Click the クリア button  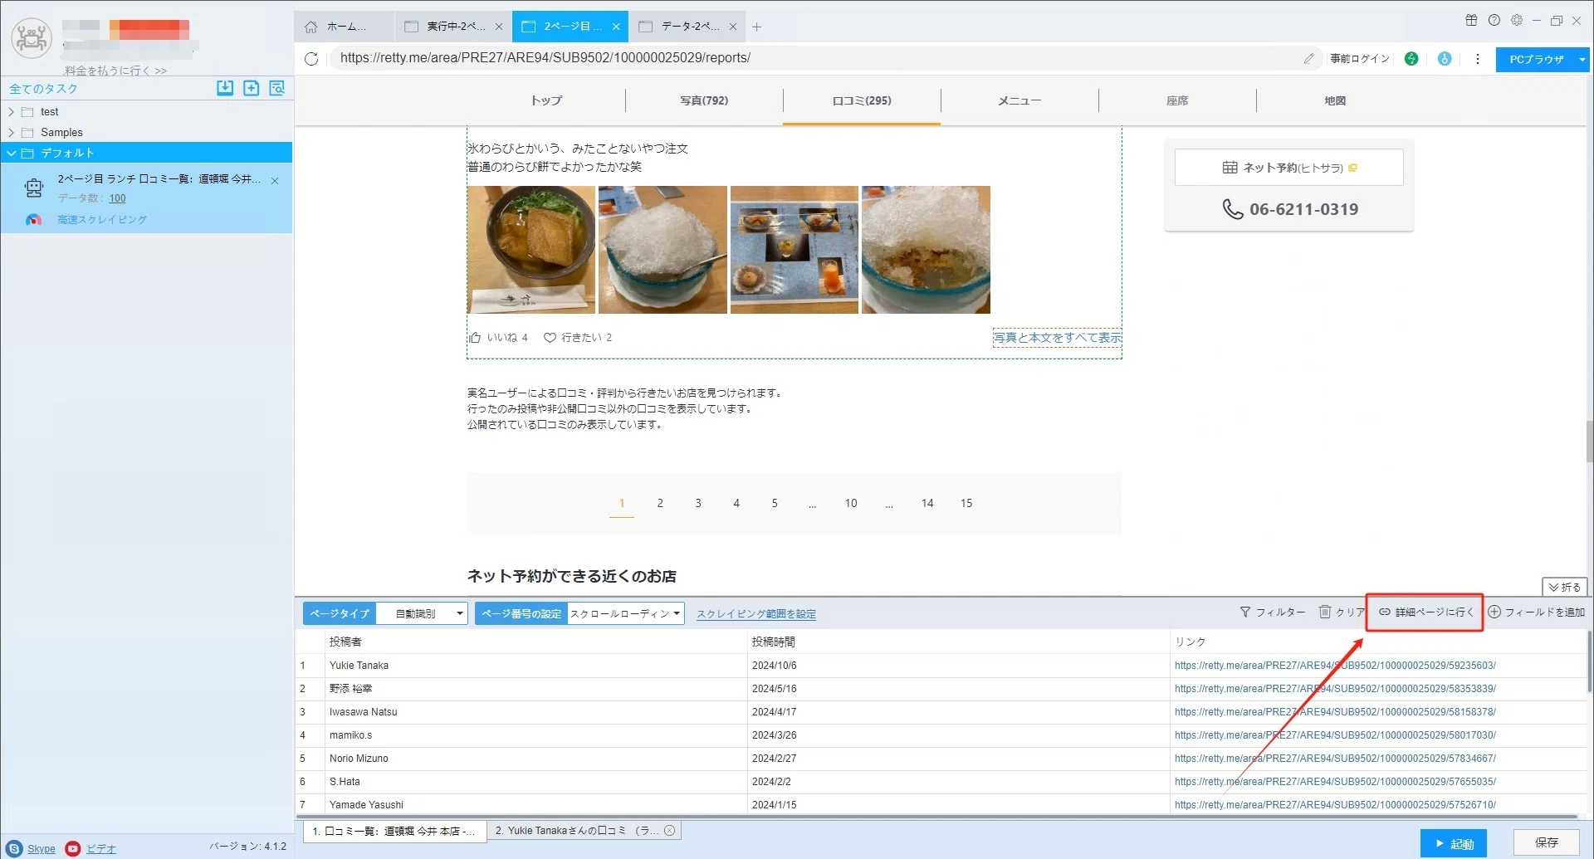[x=1342, y=612]
